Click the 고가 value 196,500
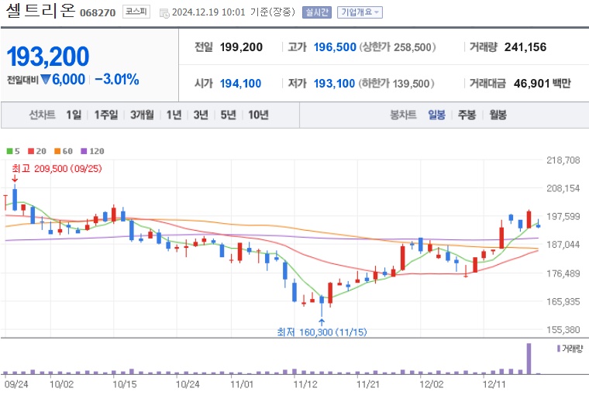The height and width of the screenshot is (395, 589). tap(335, 47)
